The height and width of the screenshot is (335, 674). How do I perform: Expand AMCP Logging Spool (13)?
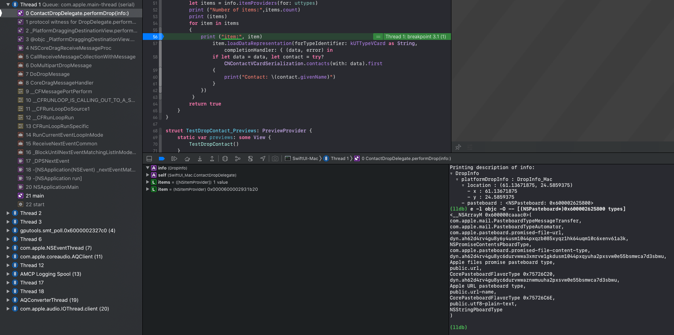point(8,274)
